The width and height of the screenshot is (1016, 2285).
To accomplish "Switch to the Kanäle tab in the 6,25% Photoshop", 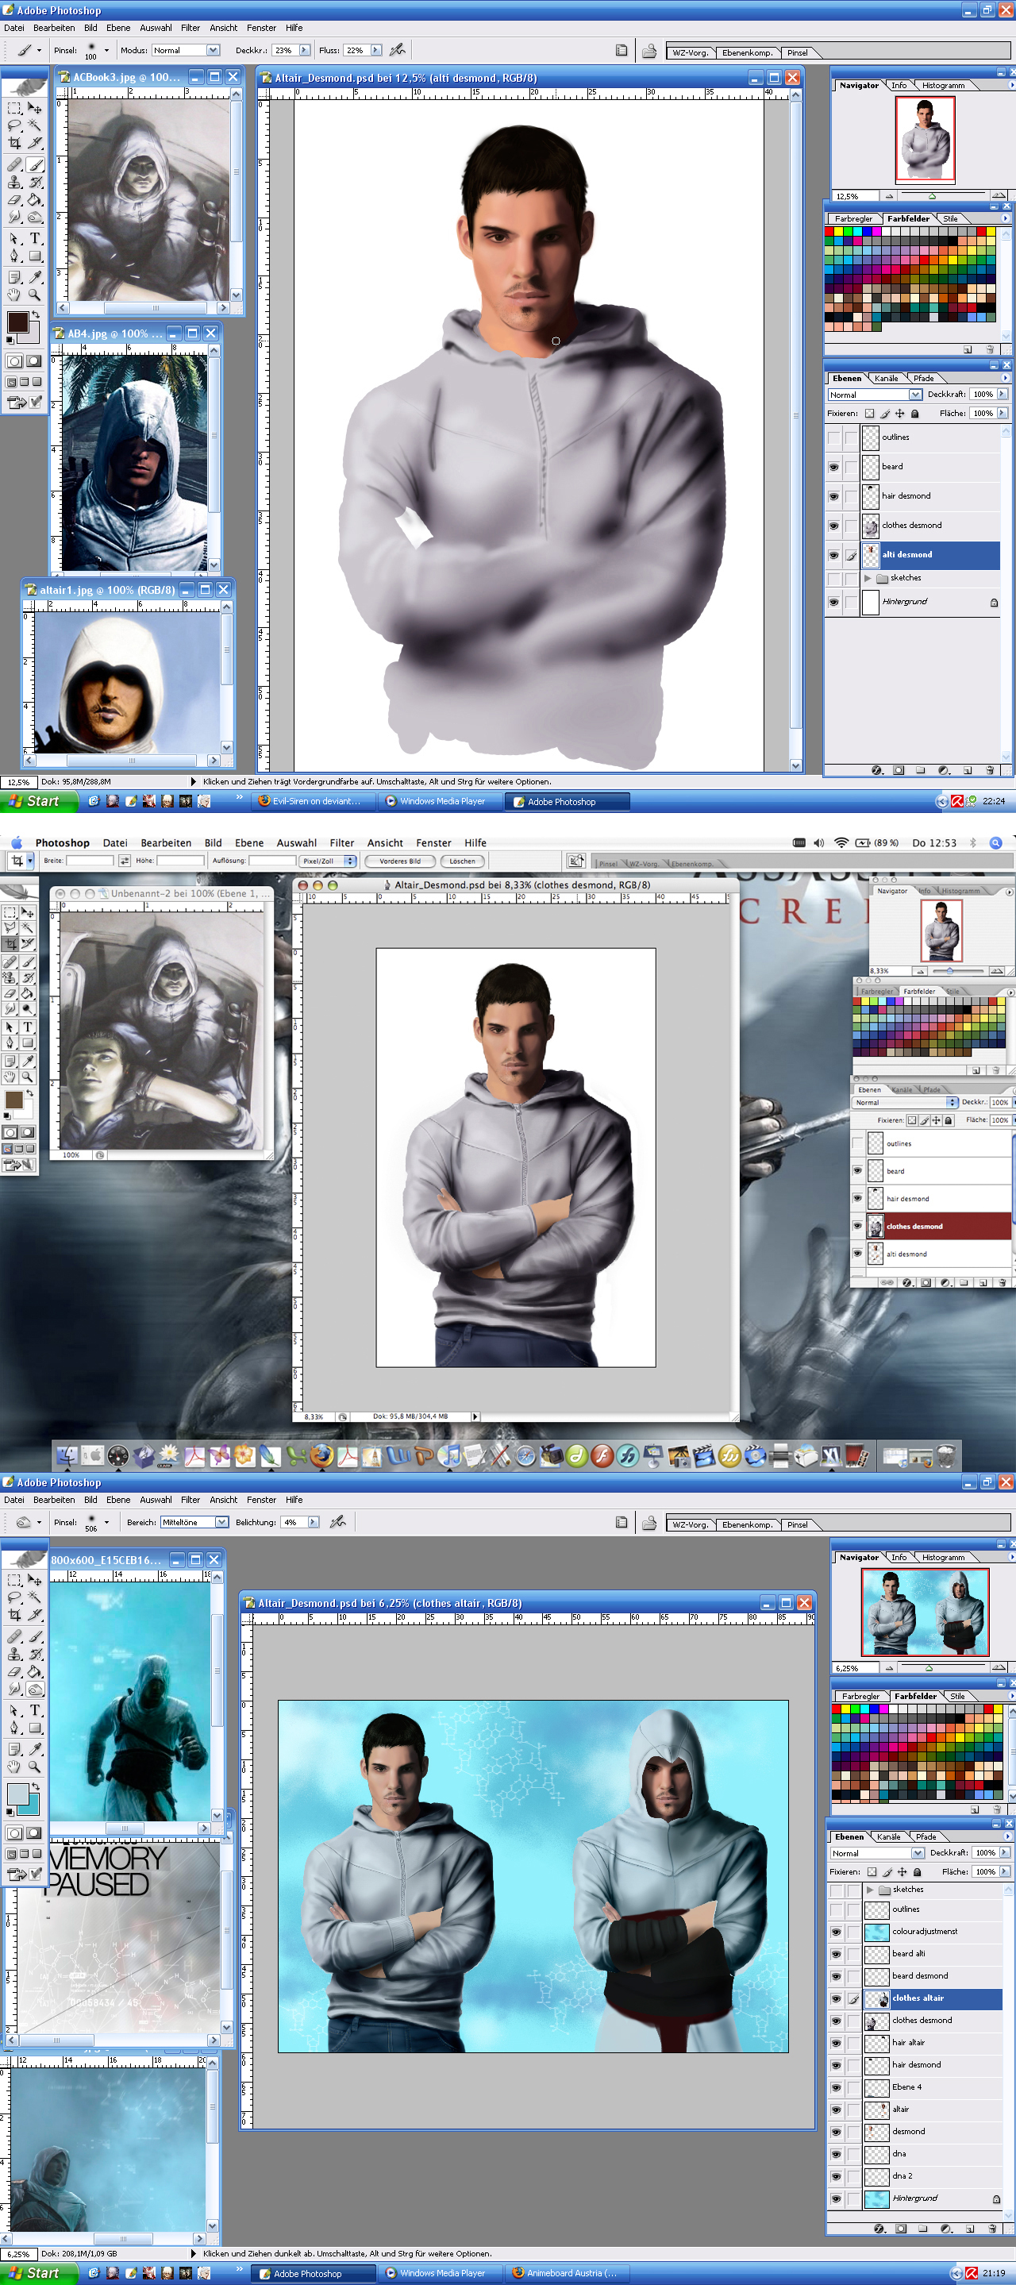I will [x=888, y=1837].
